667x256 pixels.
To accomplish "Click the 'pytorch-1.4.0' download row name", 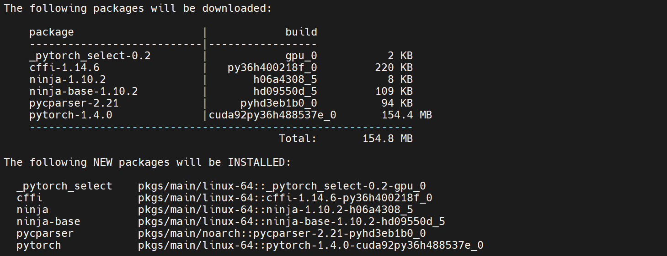I will click(70, 115).
